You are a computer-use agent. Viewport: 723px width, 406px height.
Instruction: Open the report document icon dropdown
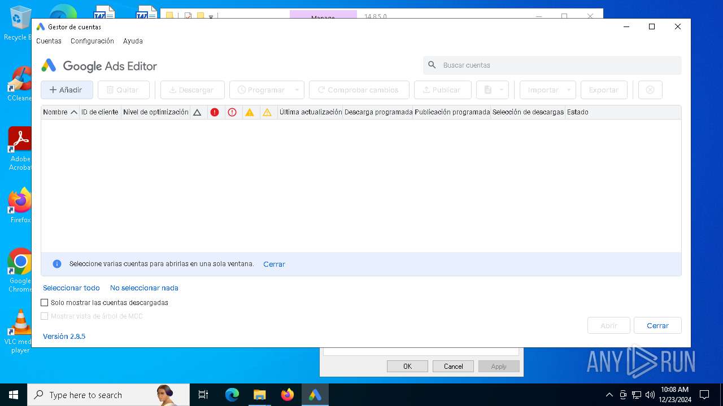[493, 90]
